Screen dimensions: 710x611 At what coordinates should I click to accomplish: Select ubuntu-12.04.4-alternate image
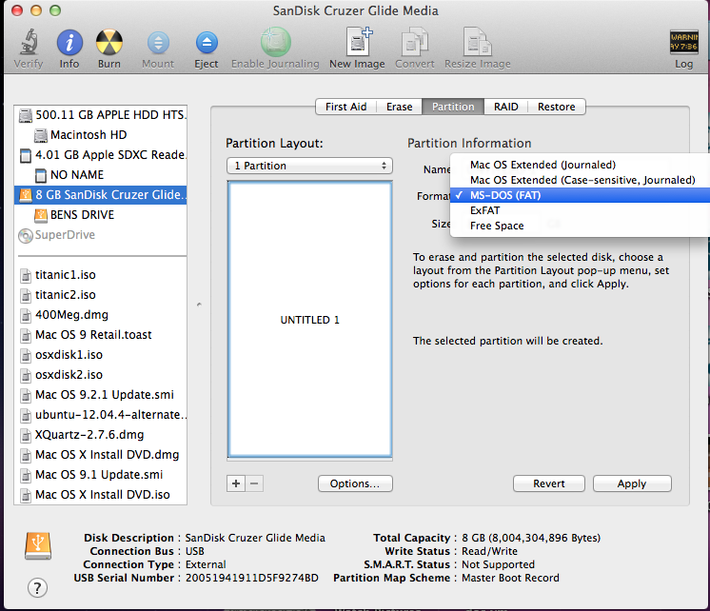click(101, 414)
